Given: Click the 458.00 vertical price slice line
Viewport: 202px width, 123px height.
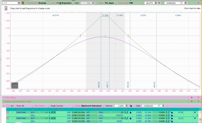Looking at the screenshot, I should point(101,51).
